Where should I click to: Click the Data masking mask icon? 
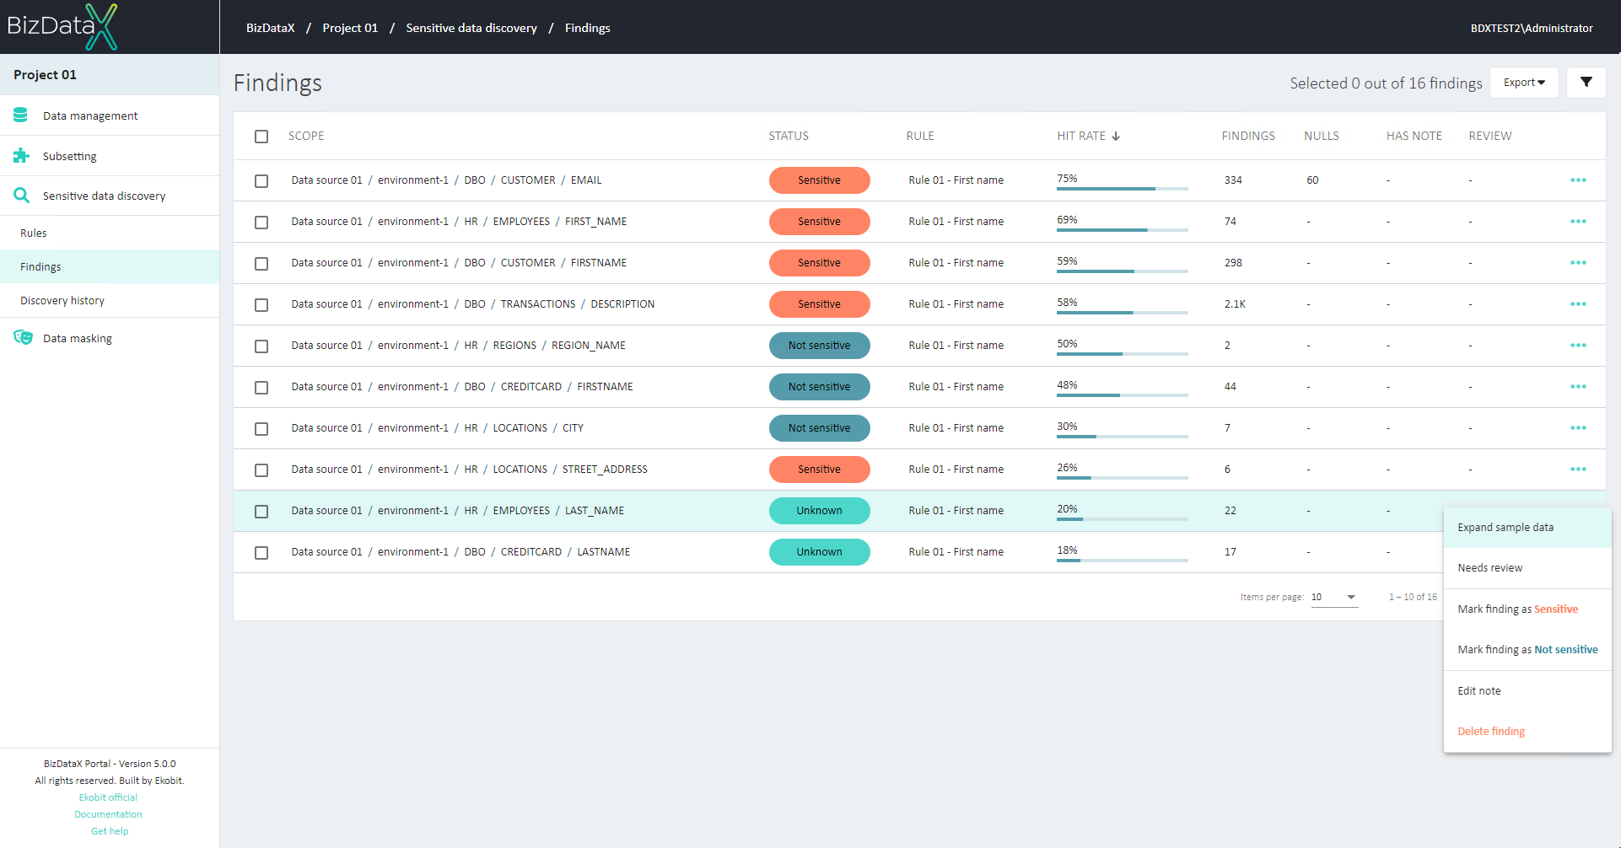pyautogui.click(x=23, y=337)
